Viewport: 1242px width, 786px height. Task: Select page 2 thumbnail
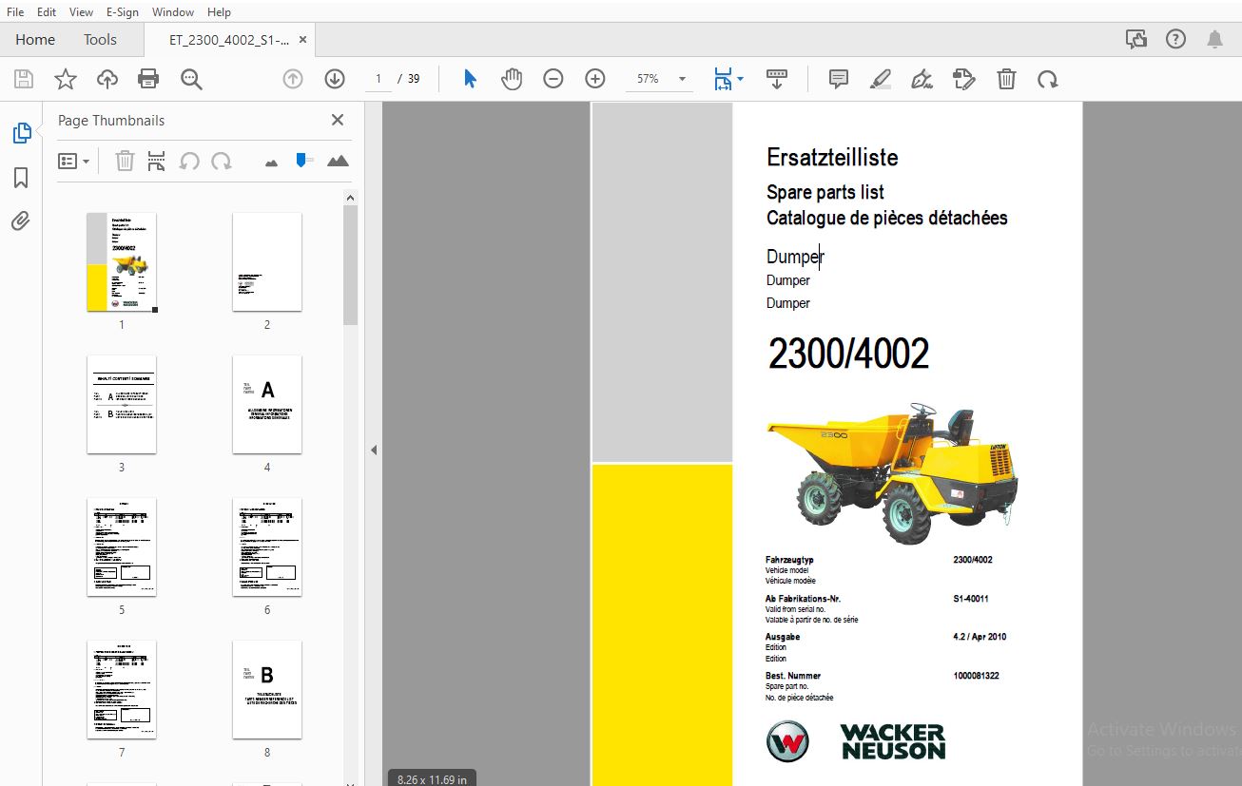pyautogui.click(x=267, y=262)
